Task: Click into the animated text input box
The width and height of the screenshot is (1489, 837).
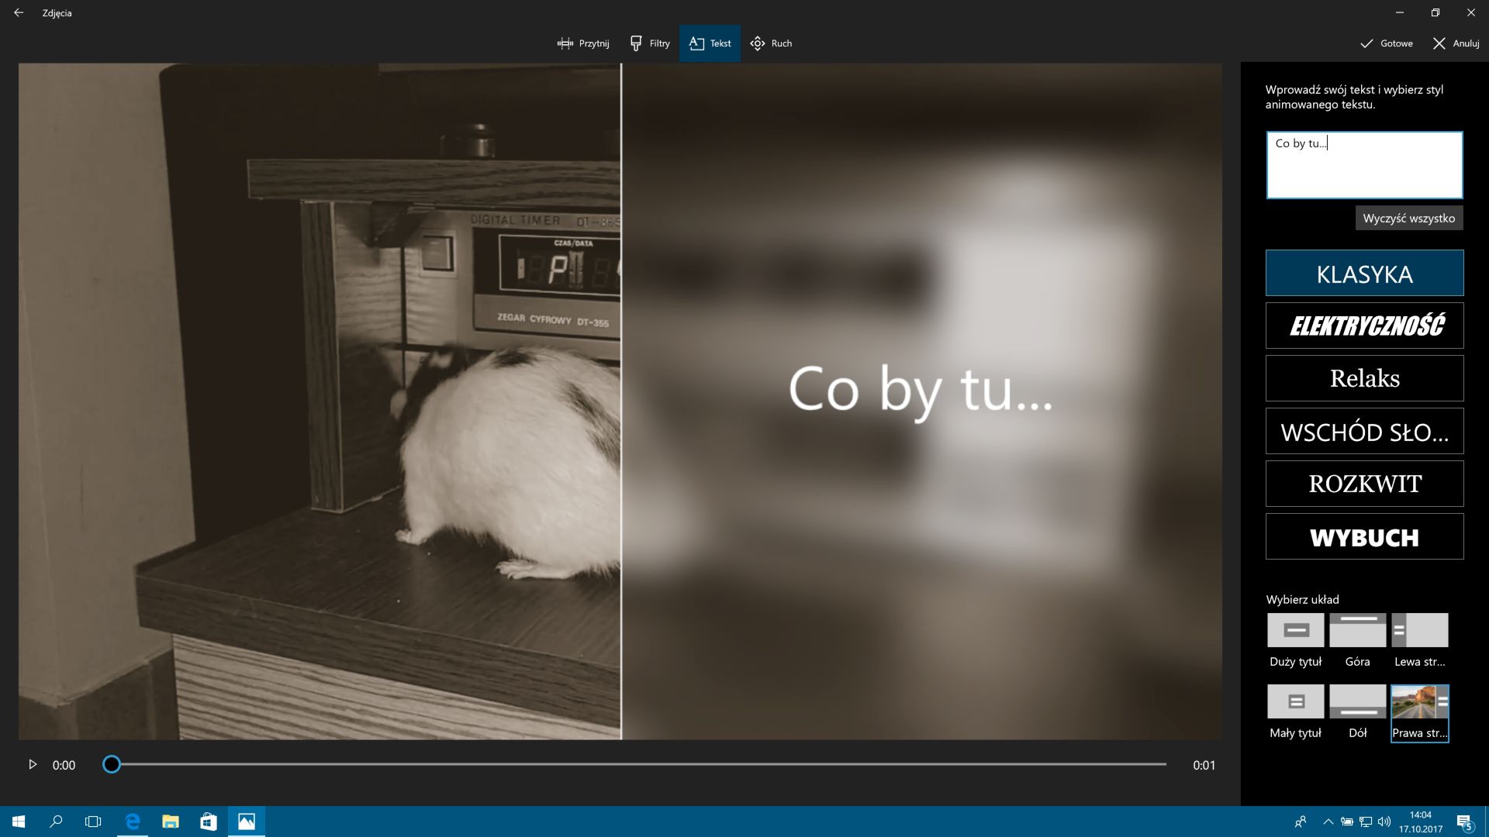Action: [1364, 165]
